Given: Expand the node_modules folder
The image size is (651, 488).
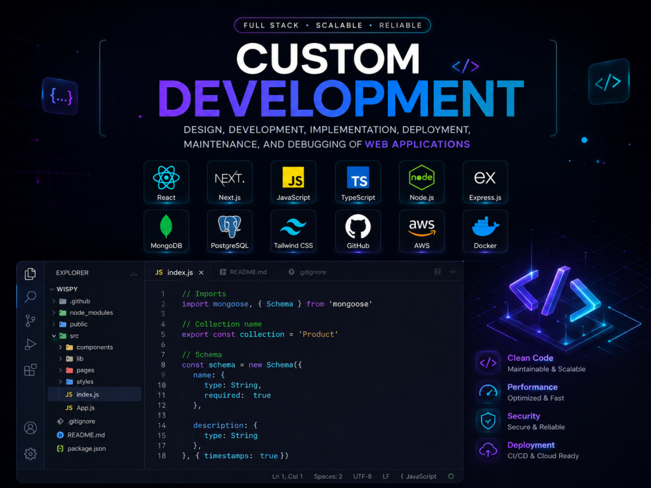Looking at the screenshot, I should pyautogui.click(x=53, y=312).
